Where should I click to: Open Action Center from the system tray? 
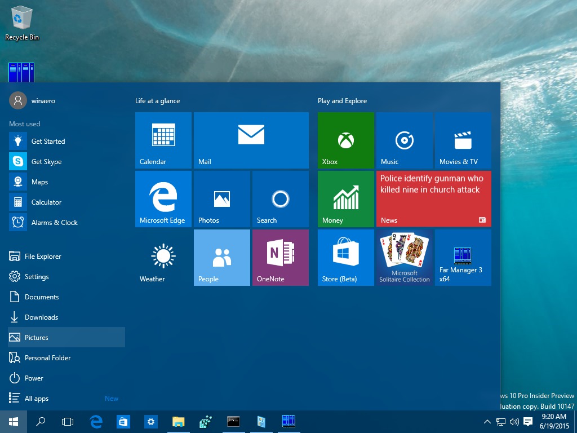click(x=527, y=421)
